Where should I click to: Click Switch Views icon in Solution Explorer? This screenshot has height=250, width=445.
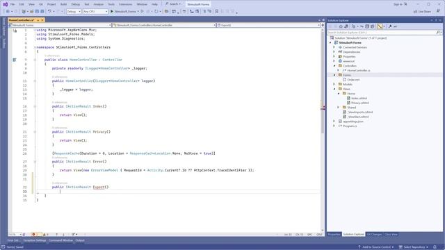[346, 26]
